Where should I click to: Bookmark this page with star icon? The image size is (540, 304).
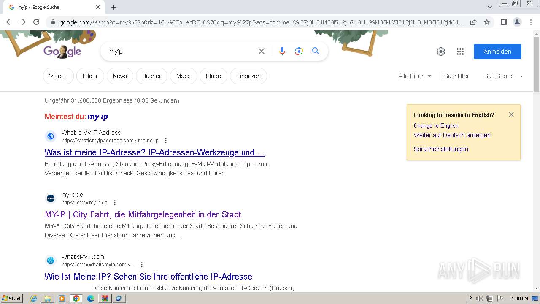pyautogui.click(x=487, y=22)
